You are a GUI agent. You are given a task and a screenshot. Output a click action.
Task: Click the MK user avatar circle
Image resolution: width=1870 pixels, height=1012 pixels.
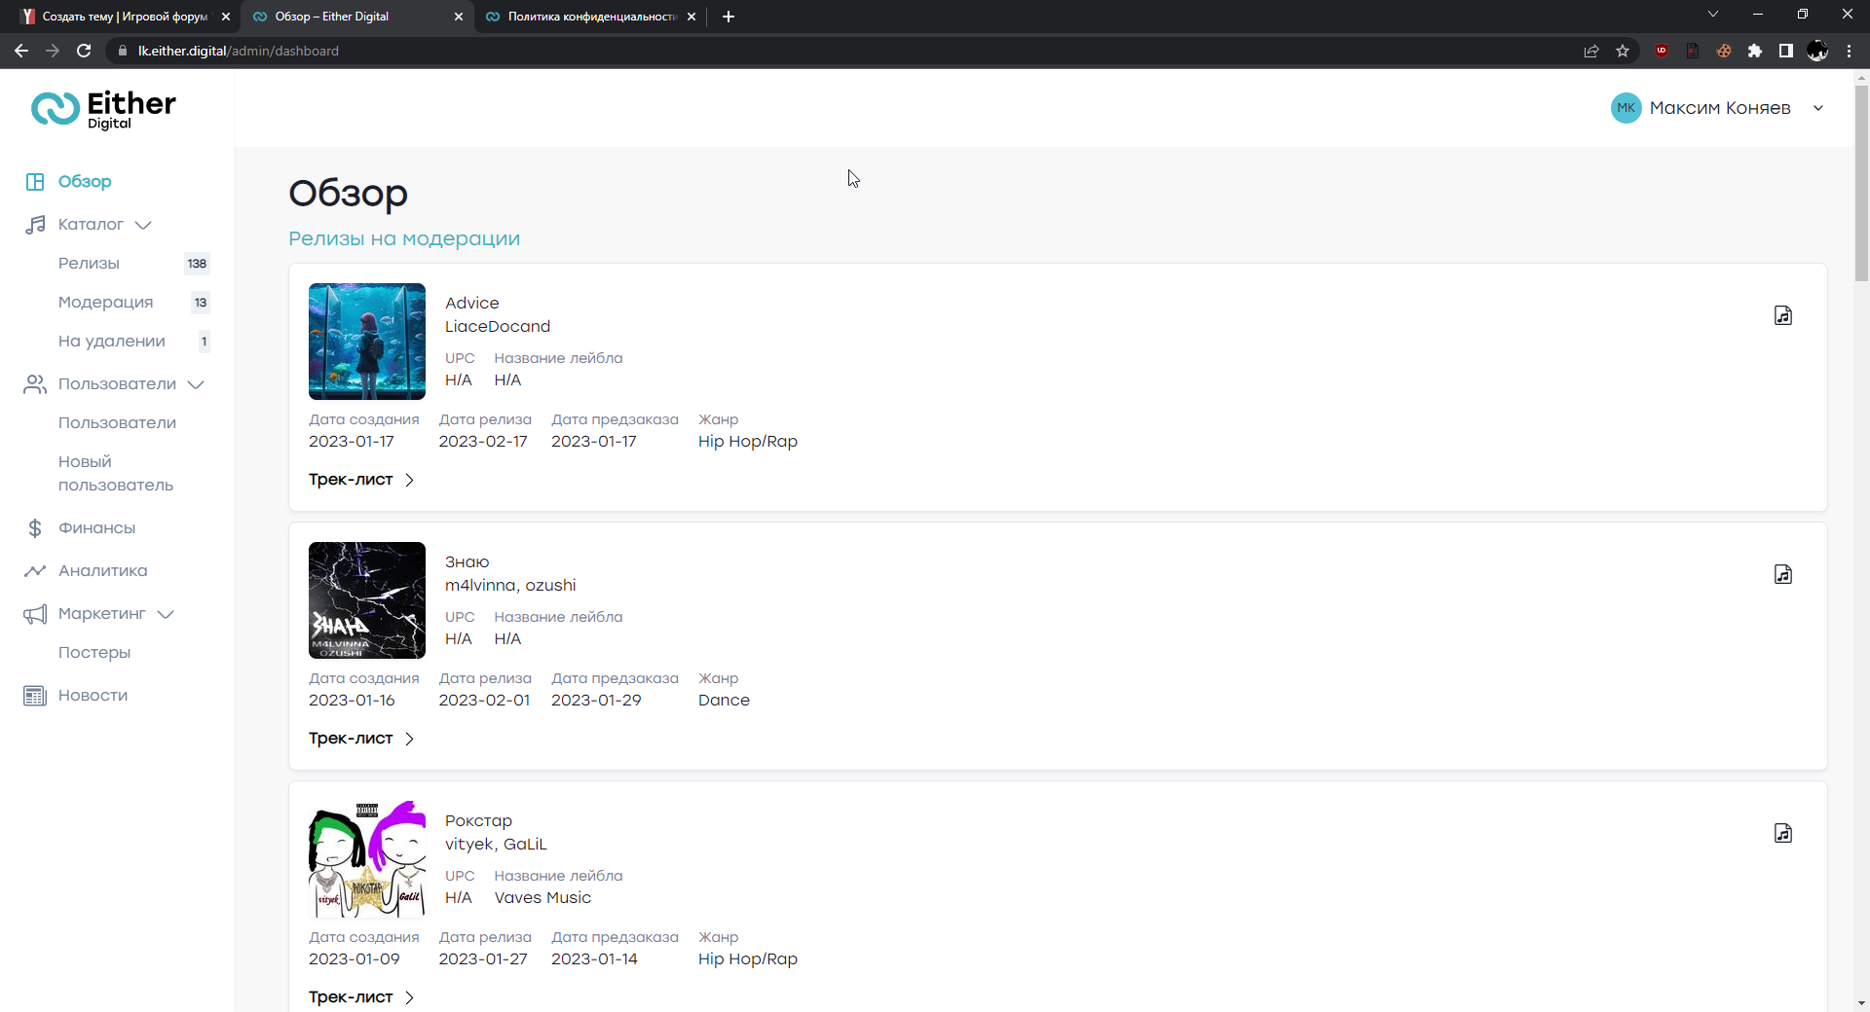click(x=1626, y=108)
